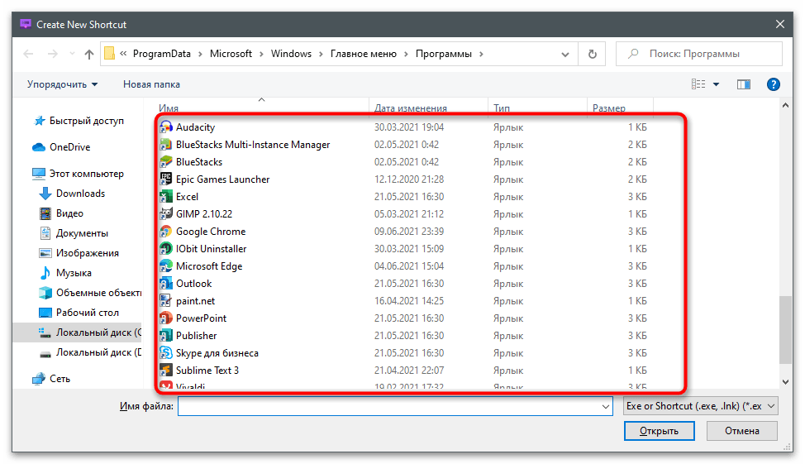Expand the chevron after Программы in path
Image resolution: width=805 pixels, height=464 pixels.
tap(481, 54)
